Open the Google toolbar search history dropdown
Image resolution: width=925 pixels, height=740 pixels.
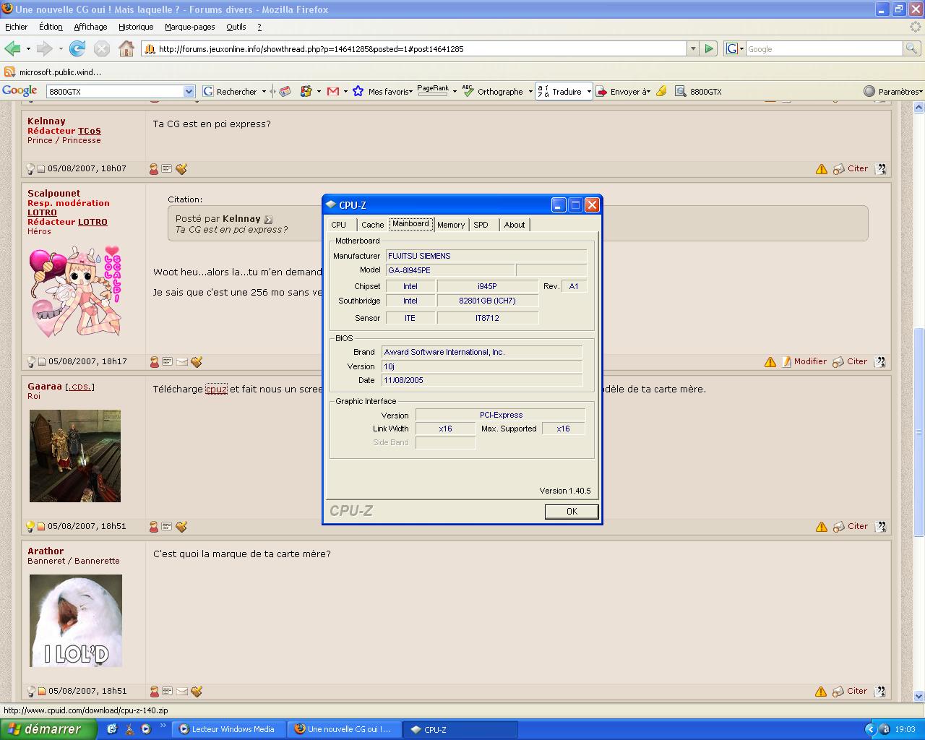(x=189, y=91)
